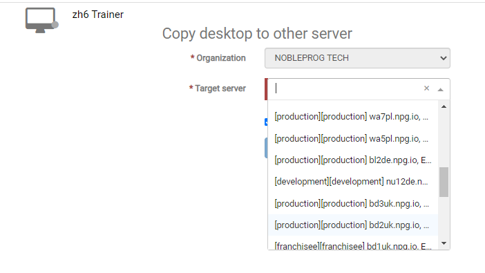485x273 pixels.
Task: Click the zh6 Trainer desktop name
Action: tap(97, 15)
